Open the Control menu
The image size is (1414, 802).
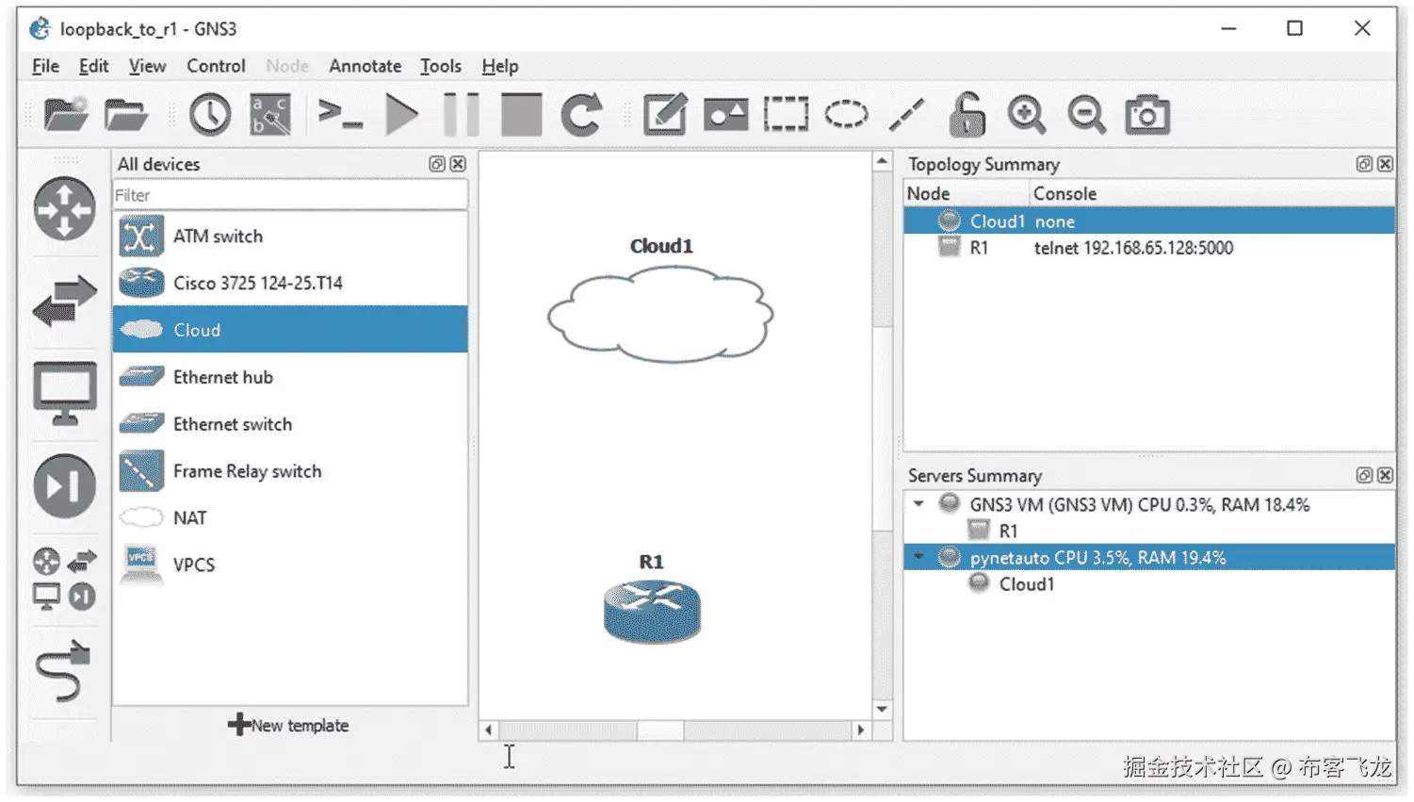(x=216, y=66)
